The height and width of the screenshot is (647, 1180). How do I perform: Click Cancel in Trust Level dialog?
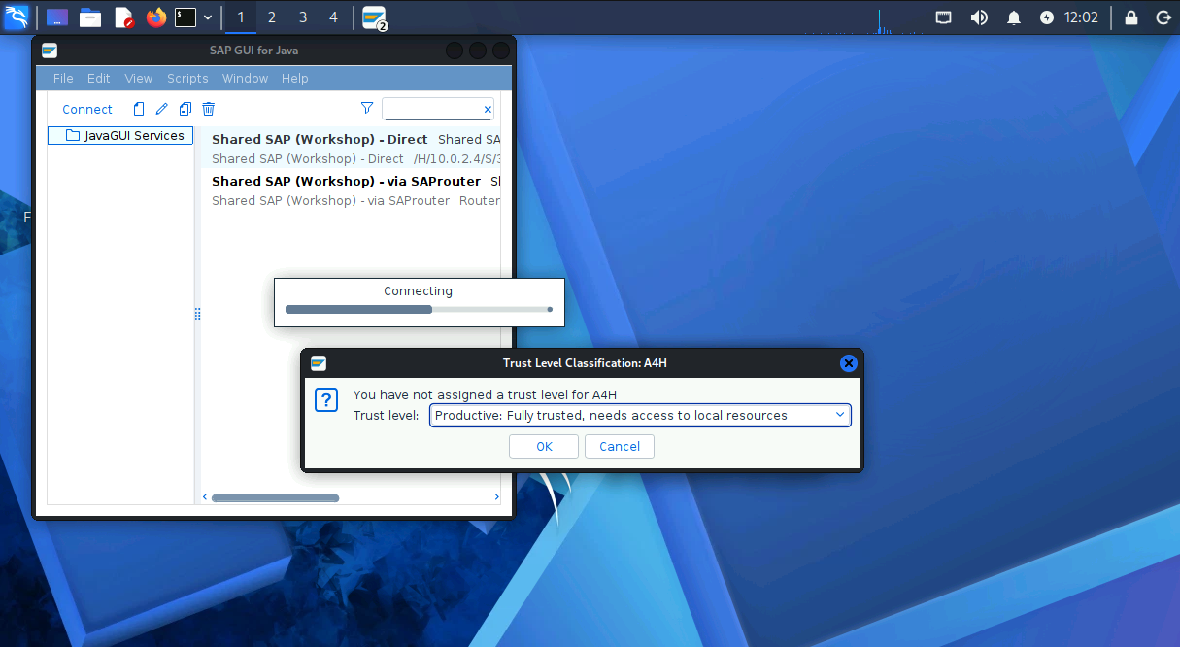(x=620, y=447)
